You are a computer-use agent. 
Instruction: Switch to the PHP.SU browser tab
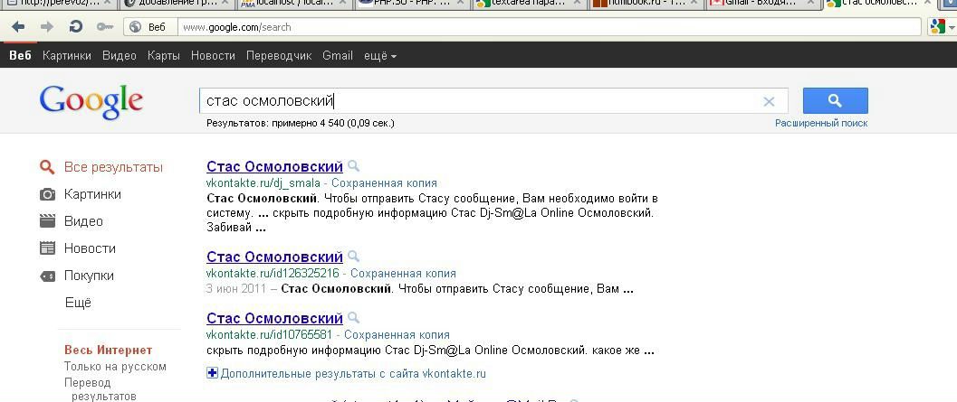[411, 4]
